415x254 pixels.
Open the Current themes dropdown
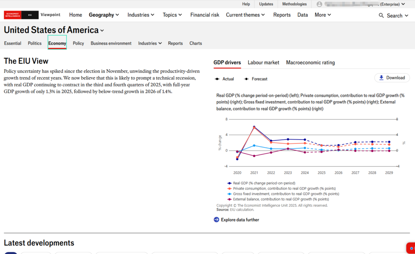click(245, 15)
